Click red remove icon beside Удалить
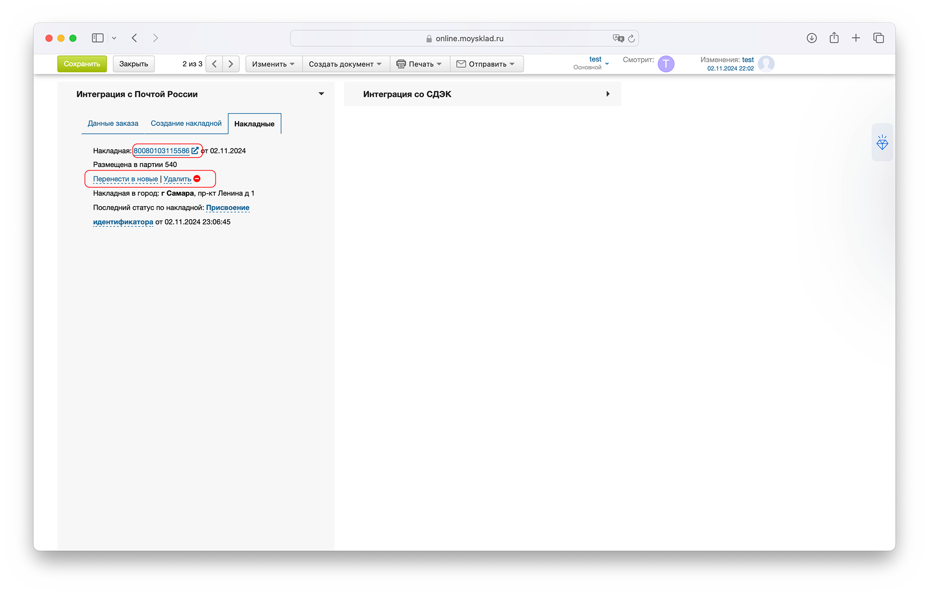Image resolution: width=929 pixels, height=595 pixels. coord(197,179)
